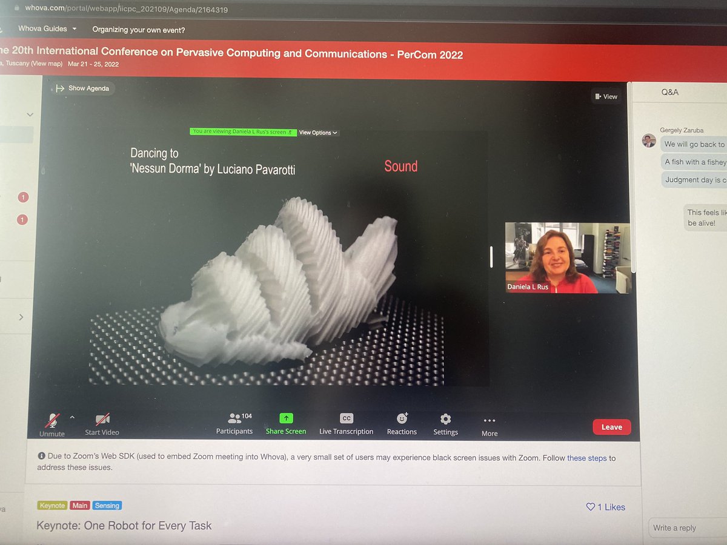This screenshot has width=727, height=545.
Task: Expand left sidebar right-pointing chevron
Action: coord(21,317)
